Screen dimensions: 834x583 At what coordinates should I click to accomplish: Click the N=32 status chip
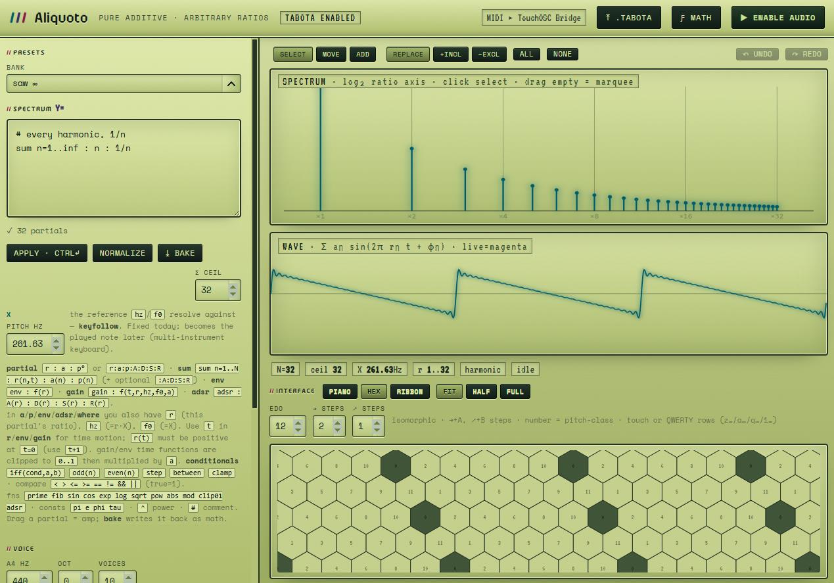click(x=285, y=369)
